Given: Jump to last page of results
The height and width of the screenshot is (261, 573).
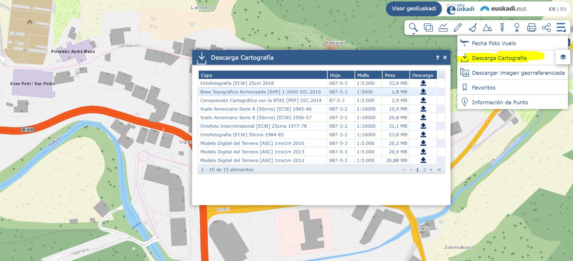Looking at the screenshot, I should (439, 170).
